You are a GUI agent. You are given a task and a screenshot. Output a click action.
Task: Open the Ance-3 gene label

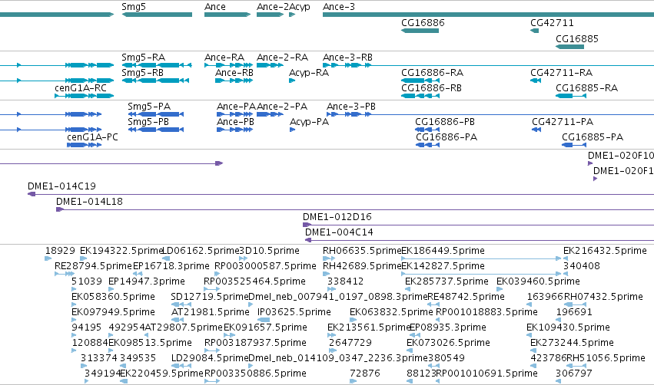[339, 7]
